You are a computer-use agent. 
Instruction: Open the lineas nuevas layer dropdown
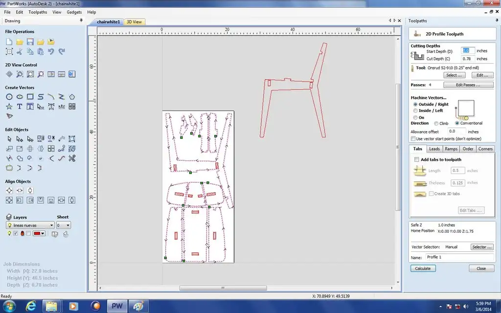pos(30,225)
